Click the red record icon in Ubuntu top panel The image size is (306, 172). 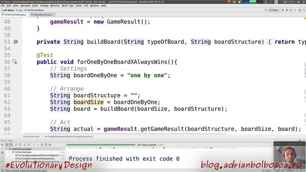point(229,2)
